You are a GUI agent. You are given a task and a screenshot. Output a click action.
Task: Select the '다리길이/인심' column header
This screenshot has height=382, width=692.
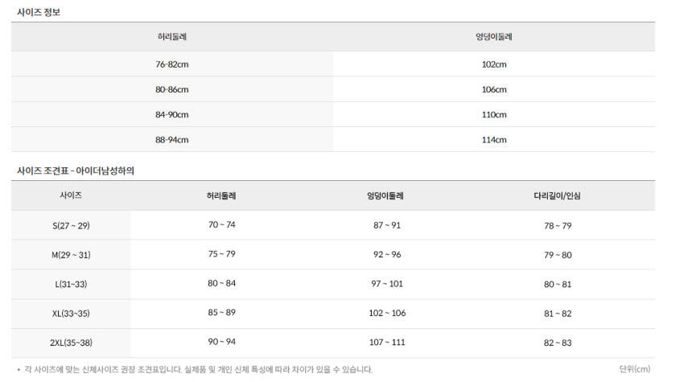557,196
